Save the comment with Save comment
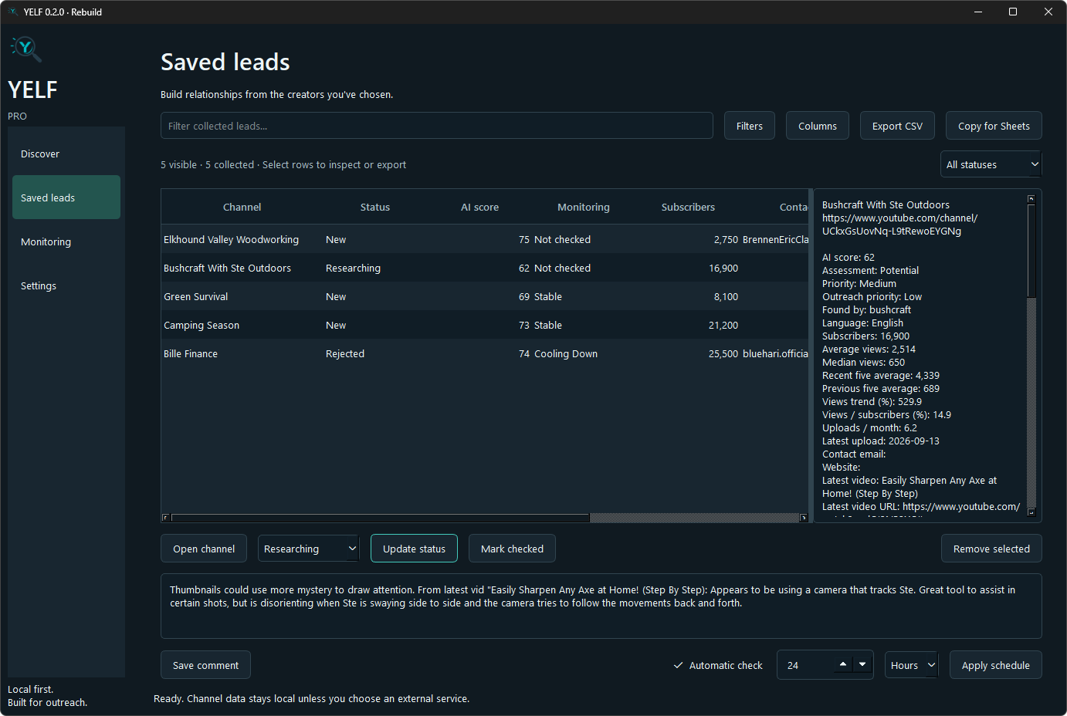The width and height of the screenshot is (1067, 716). pos(205,665)
